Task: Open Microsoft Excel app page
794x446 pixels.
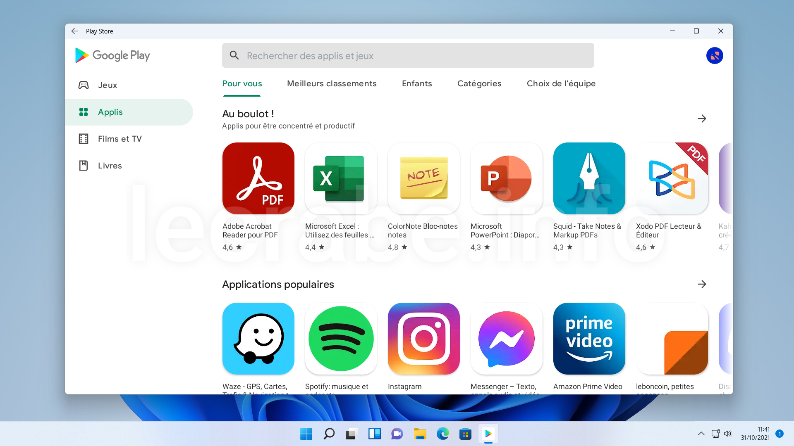Action: coord(341,178)
